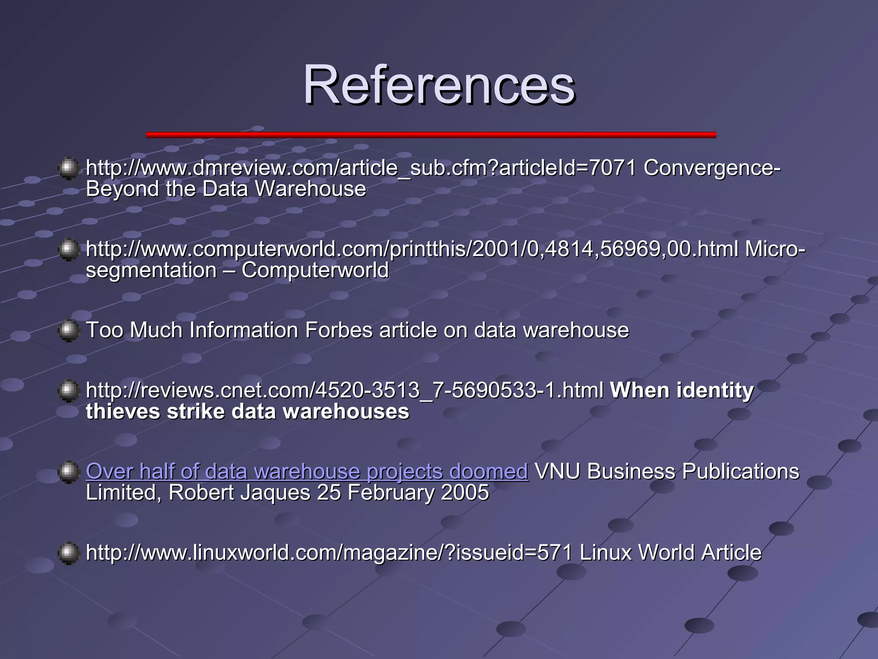Click 'Beyond the Data Warehouse' text line
This screenshot has height=659, width=878.
pyautogui.click(x=226, y=189)
